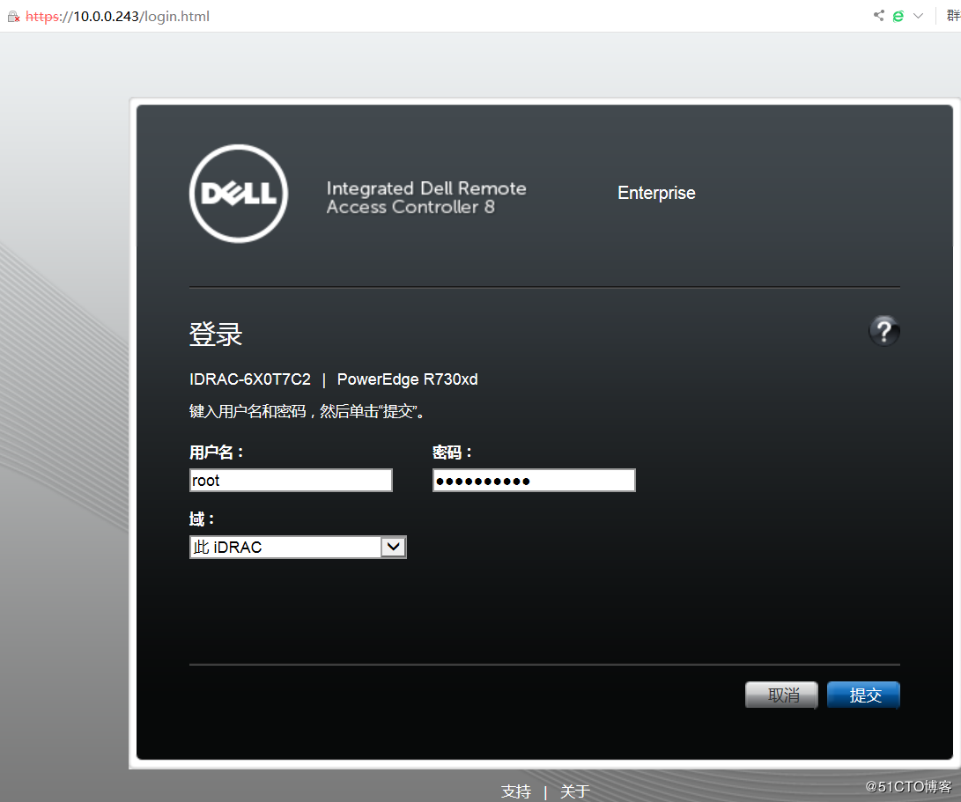
Task: Click the Enterprise license label
Action: pyautogui.click(x=656, y=193)
